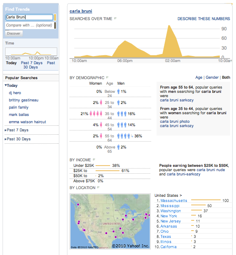Open the carla bruni-sarkozy income query link
This screenshot has height=255, width=236.
coord(184,174)
